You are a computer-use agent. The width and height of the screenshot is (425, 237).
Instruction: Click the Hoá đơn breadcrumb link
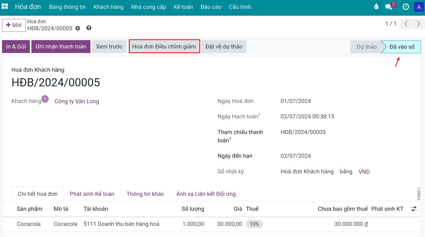point(37,21)
